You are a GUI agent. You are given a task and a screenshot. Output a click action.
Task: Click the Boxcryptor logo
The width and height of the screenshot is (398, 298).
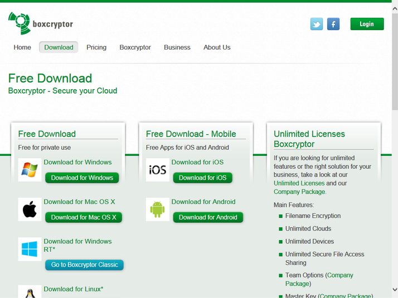pos(41,23)
